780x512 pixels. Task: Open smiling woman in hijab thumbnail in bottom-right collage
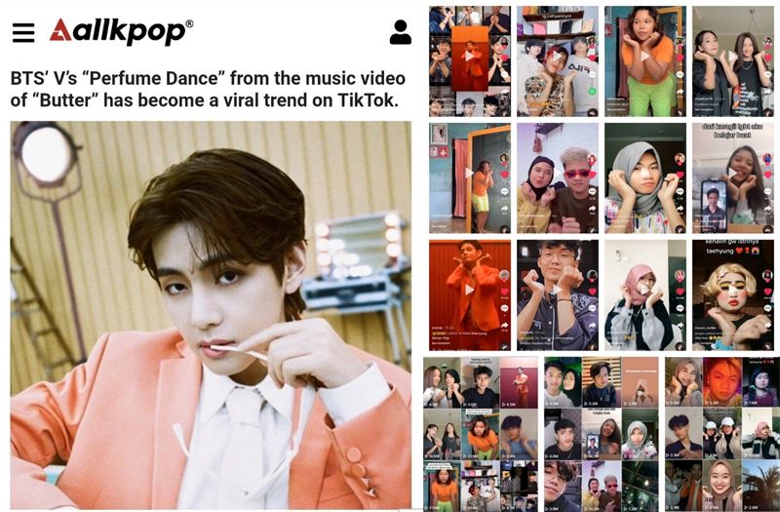click(721, 486)
